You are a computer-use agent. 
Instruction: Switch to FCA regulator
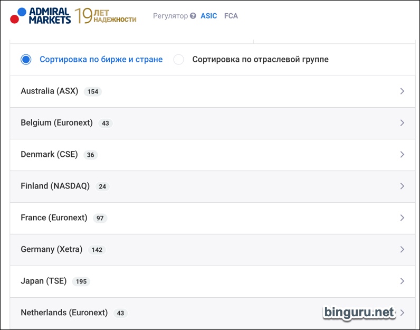pos(231,16)
